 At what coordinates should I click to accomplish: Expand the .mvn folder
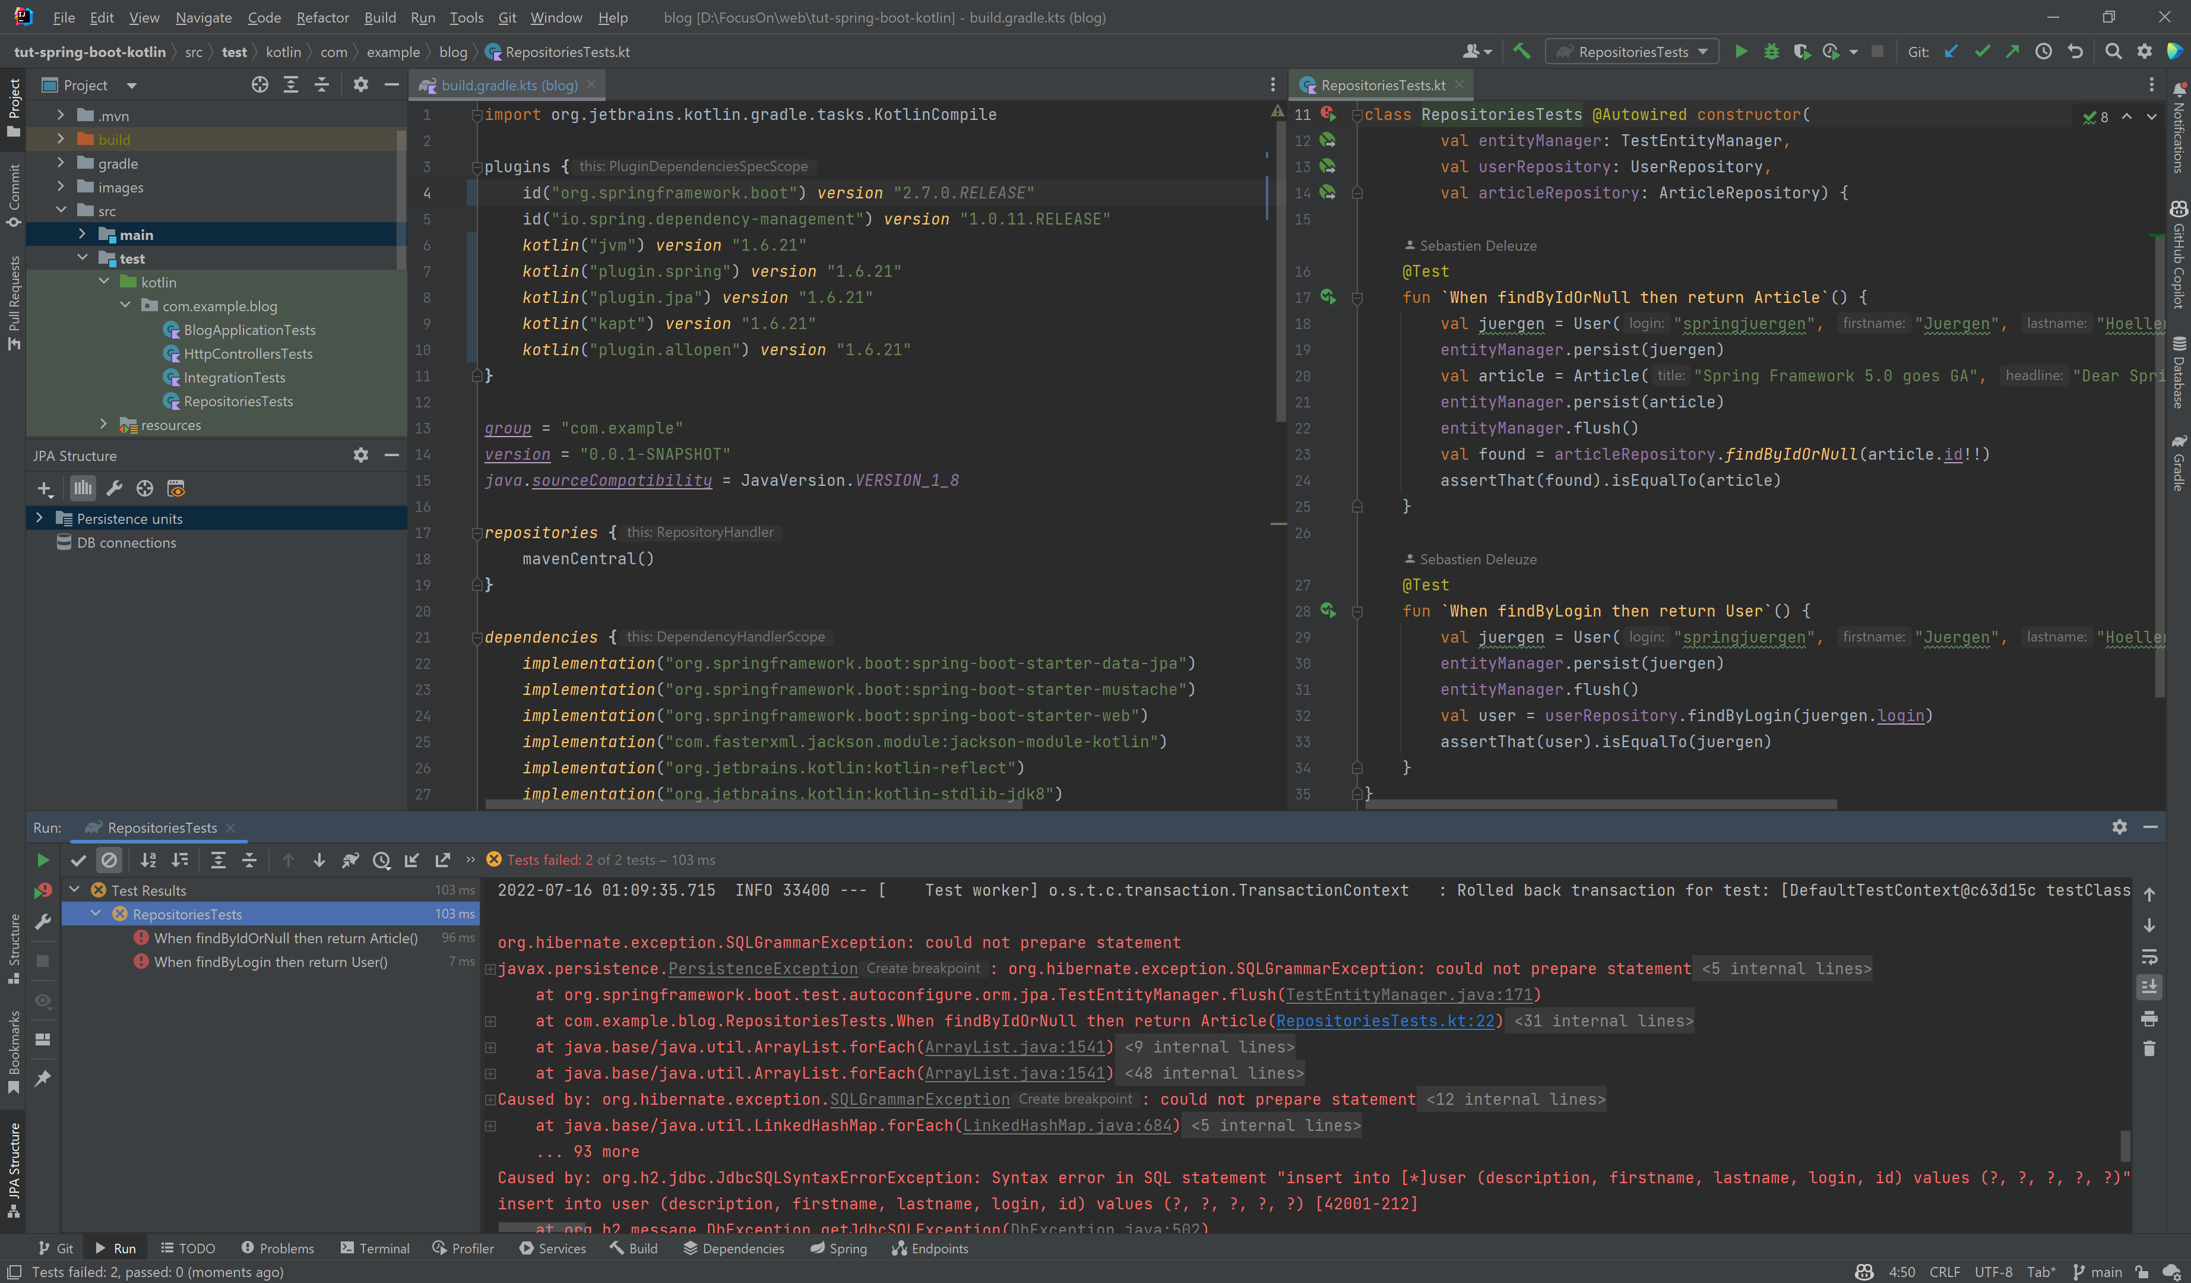(x=60, y=115)
